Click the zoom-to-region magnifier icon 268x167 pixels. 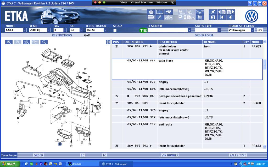[x=26, y=42]
